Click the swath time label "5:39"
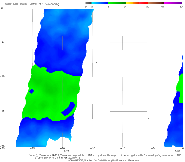185x162 pixels. click(177, 151)
